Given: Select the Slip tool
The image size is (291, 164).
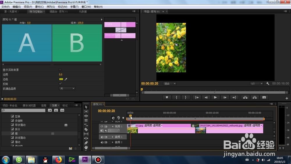Looking at the screenshot, I should (86, 134).
